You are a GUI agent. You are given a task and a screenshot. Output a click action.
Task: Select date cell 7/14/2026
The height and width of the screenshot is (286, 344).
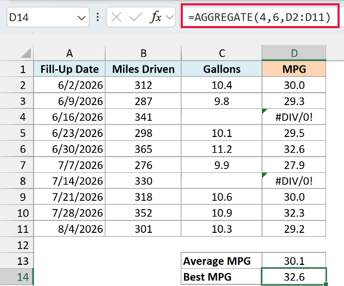click(69, 181)
